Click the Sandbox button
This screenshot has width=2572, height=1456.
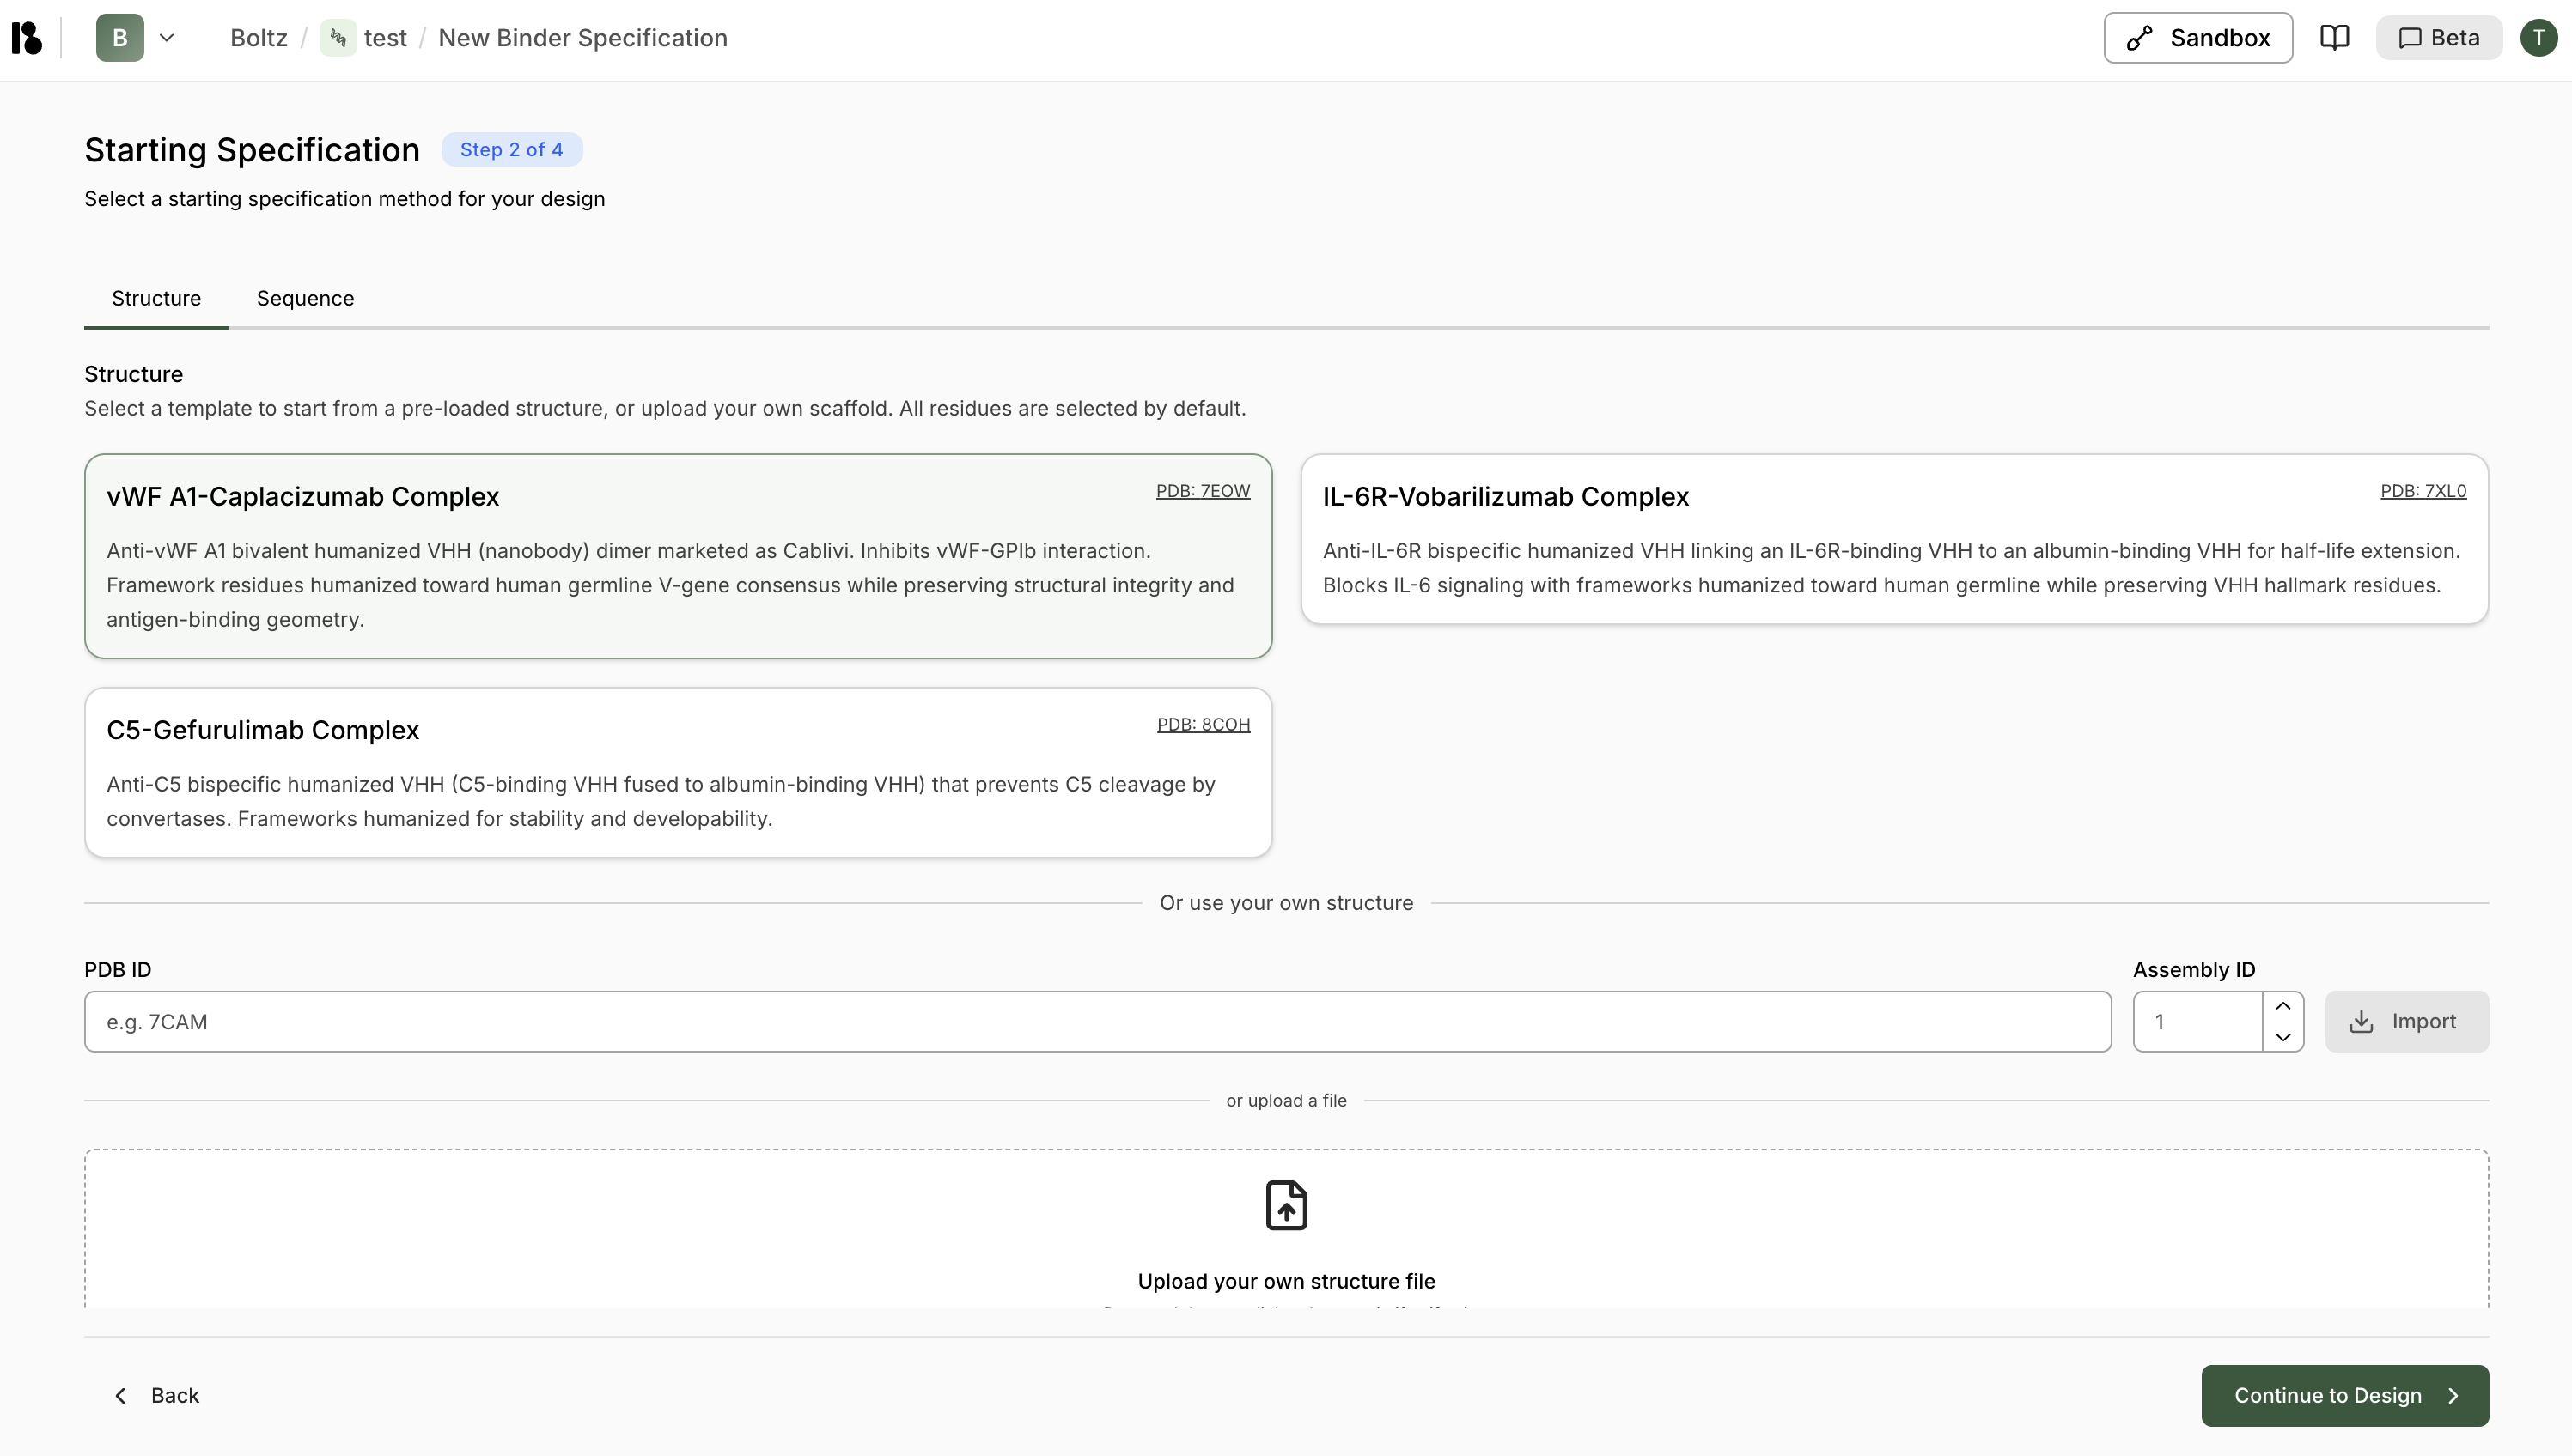click(x=2197, y=38)
